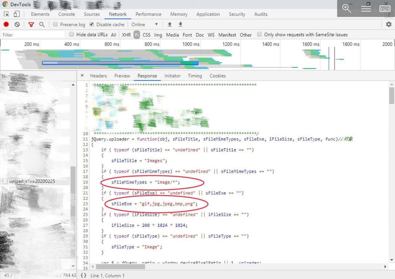Pretty print the response with braces icon
This screenshot has width=395, height=279.
click(x=83, y=275)
